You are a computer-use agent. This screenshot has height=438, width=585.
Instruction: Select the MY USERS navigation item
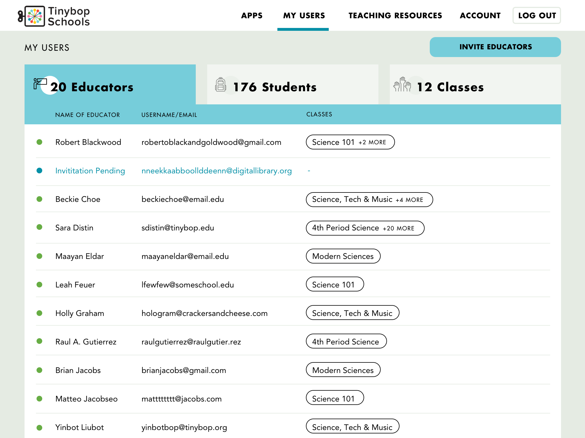click(304, 15)
